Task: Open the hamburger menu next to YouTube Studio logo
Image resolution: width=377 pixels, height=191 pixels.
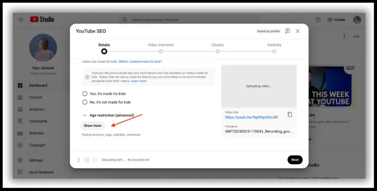Action: pos(21,20)
